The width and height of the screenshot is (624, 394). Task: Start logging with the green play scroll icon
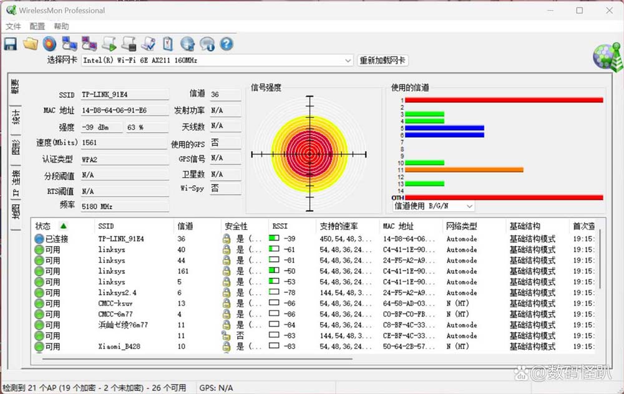point(109,44)
